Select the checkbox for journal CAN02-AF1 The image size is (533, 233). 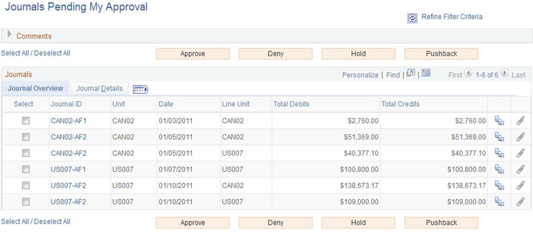(26, 121)
